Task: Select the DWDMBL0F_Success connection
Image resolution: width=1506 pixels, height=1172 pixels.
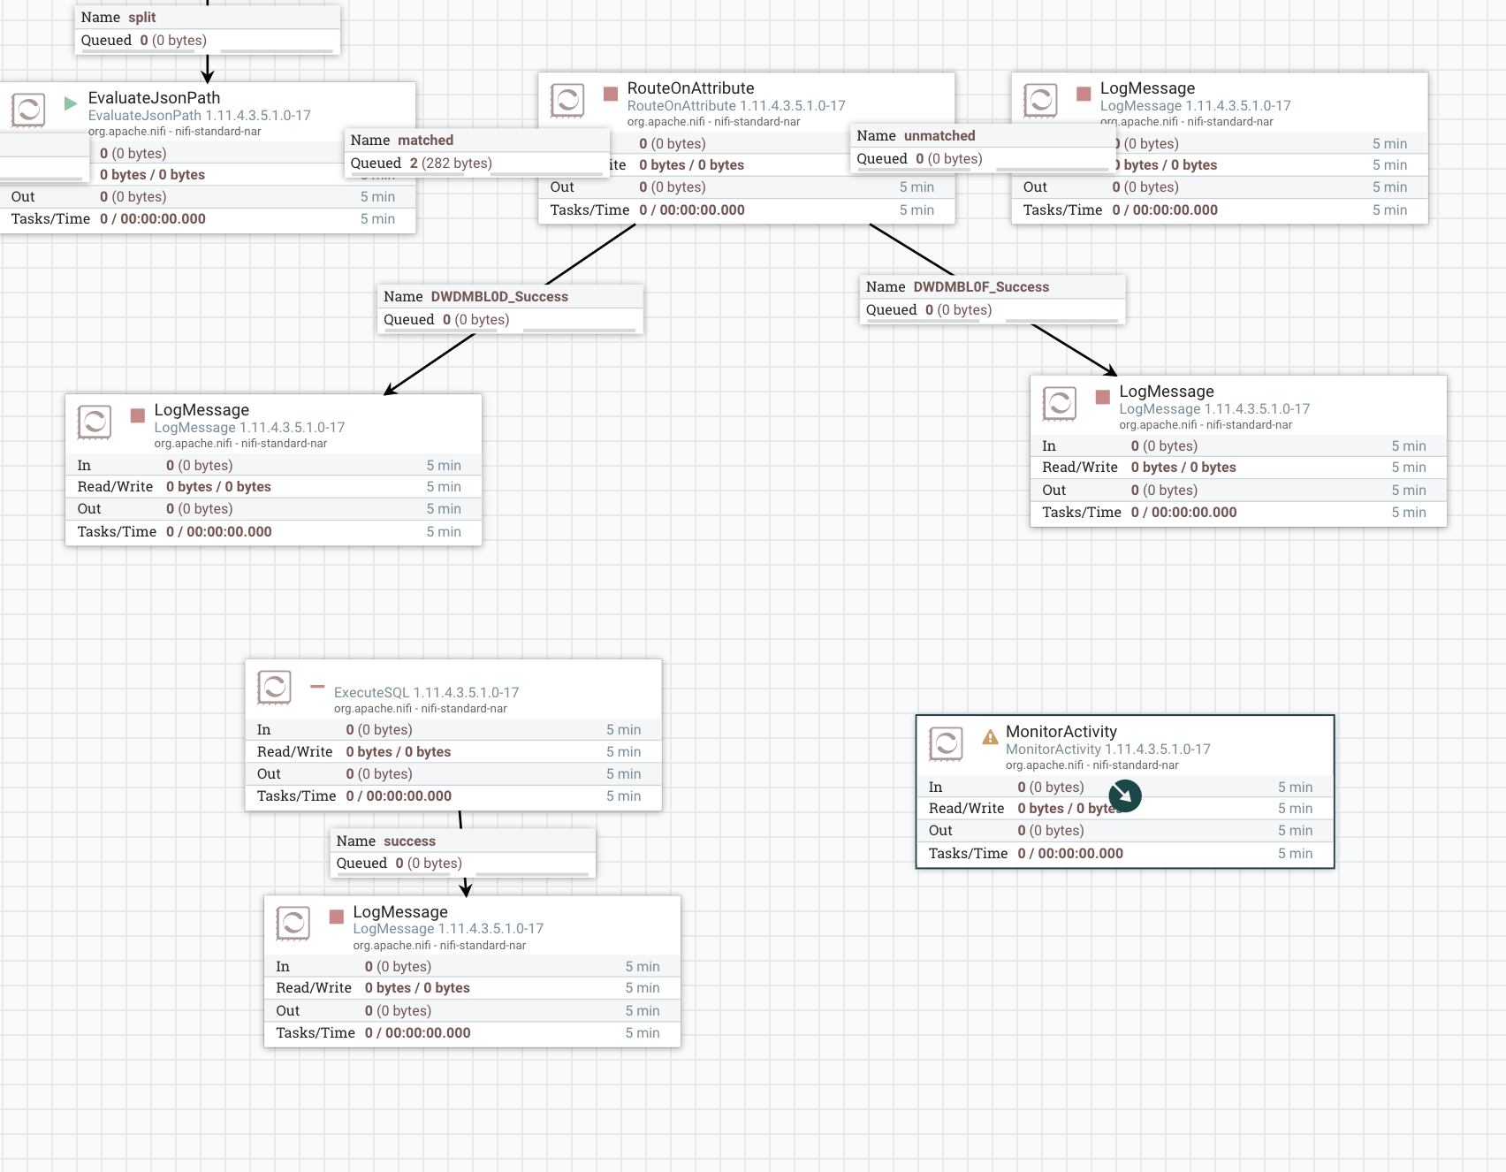Action: pyautogui.click(x=993, y=299)
